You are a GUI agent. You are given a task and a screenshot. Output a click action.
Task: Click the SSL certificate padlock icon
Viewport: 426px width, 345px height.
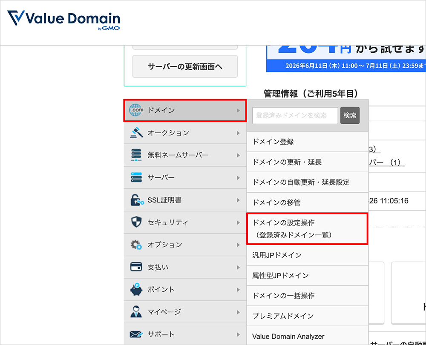(137, 200)
